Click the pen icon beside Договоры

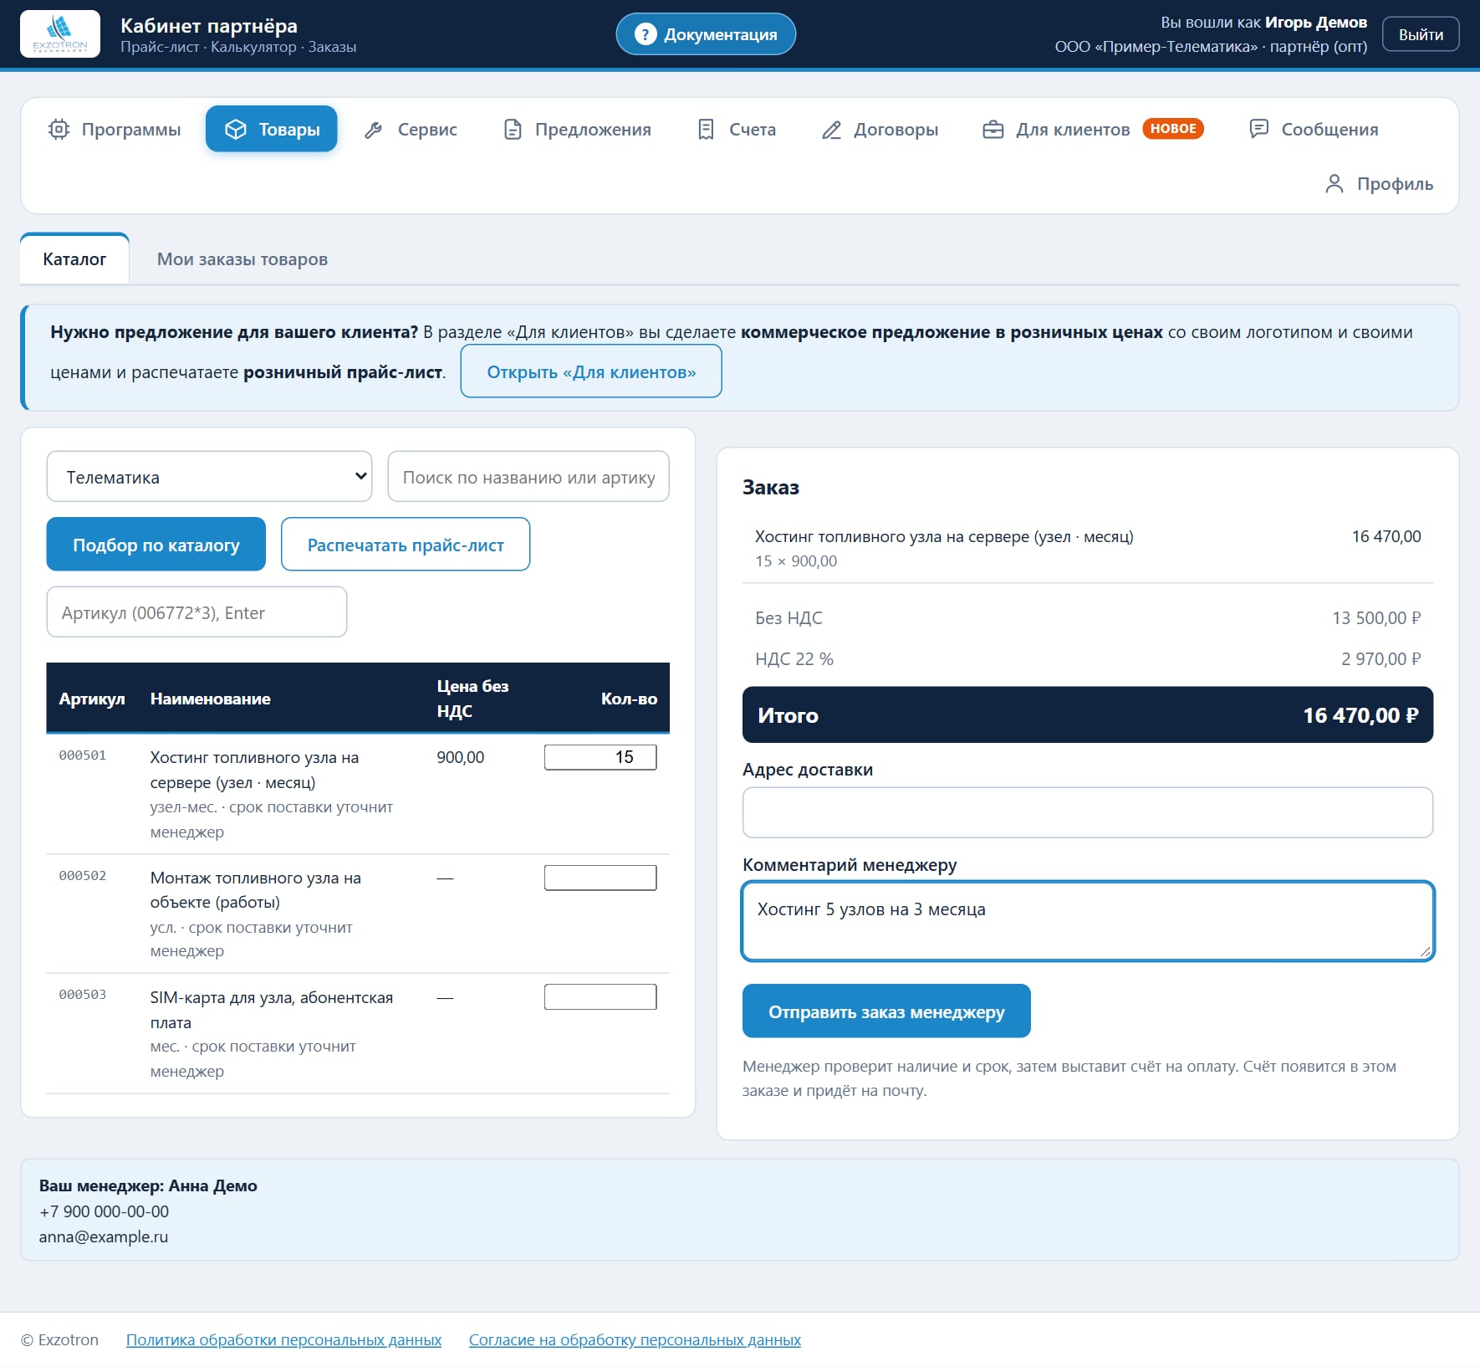click(831, 130)
